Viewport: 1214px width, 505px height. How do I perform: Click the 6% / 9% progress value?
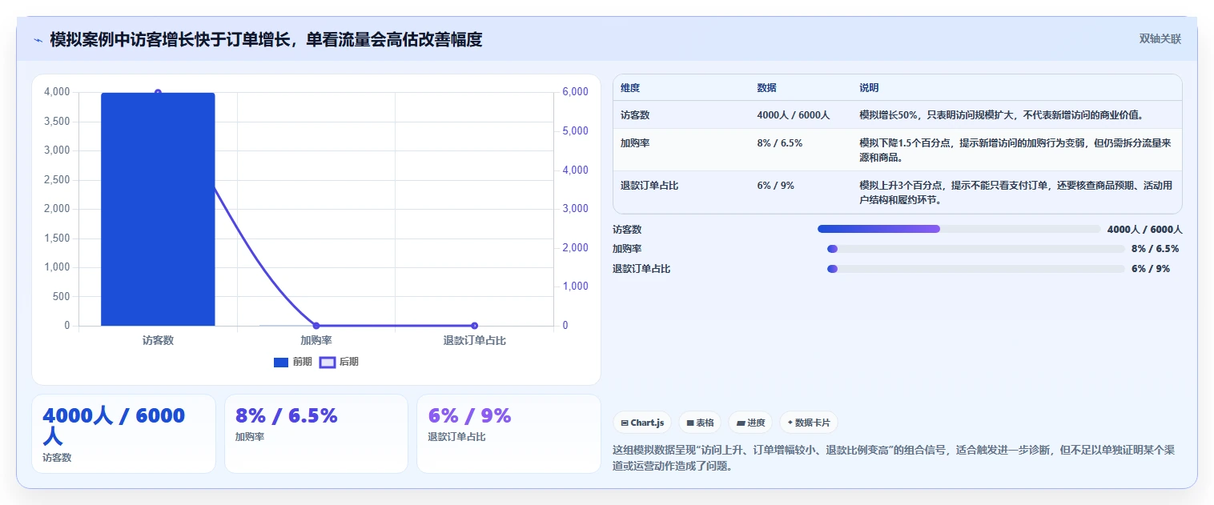coord(1151,269)
